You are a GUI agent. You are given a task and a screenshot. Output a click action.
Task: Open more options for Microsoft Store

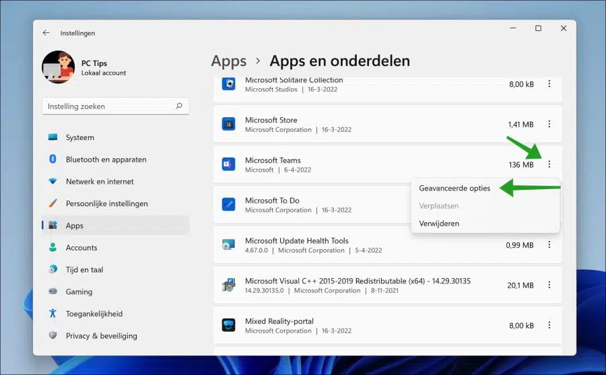(549, 124)
